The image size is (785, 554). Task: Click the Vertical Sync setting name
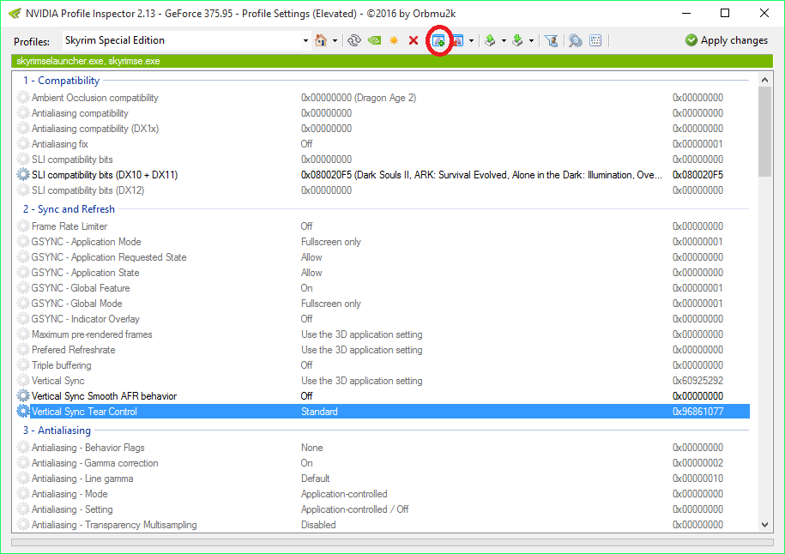[58, 381]
